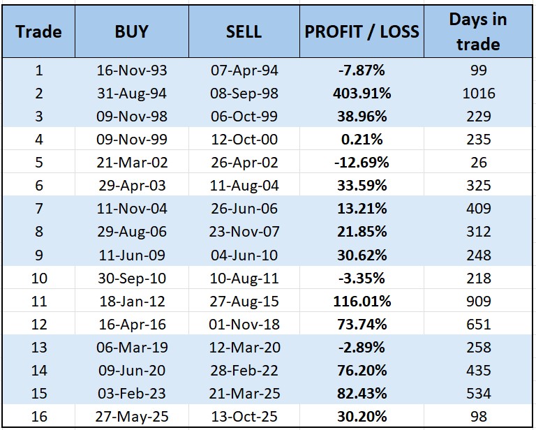Click the SELL column header
This screenshot has width=536, height=430.
[244, 31]
